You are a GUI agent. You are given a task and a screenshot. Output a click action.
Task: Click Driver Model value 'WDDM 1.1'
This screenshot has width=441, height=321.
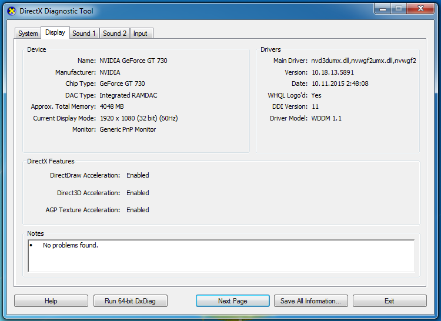click(x=326, y=118)
